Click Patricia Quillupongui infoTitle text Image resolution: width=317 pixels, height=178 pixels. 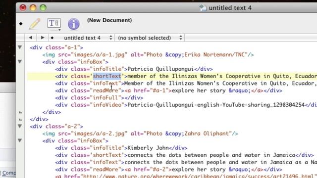point(160,69)
